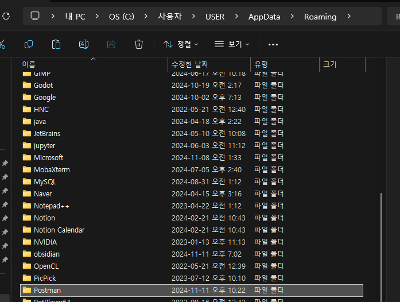Click the This PC monitor icon in address bar
400x302 pixels.
tap(35, 16)
